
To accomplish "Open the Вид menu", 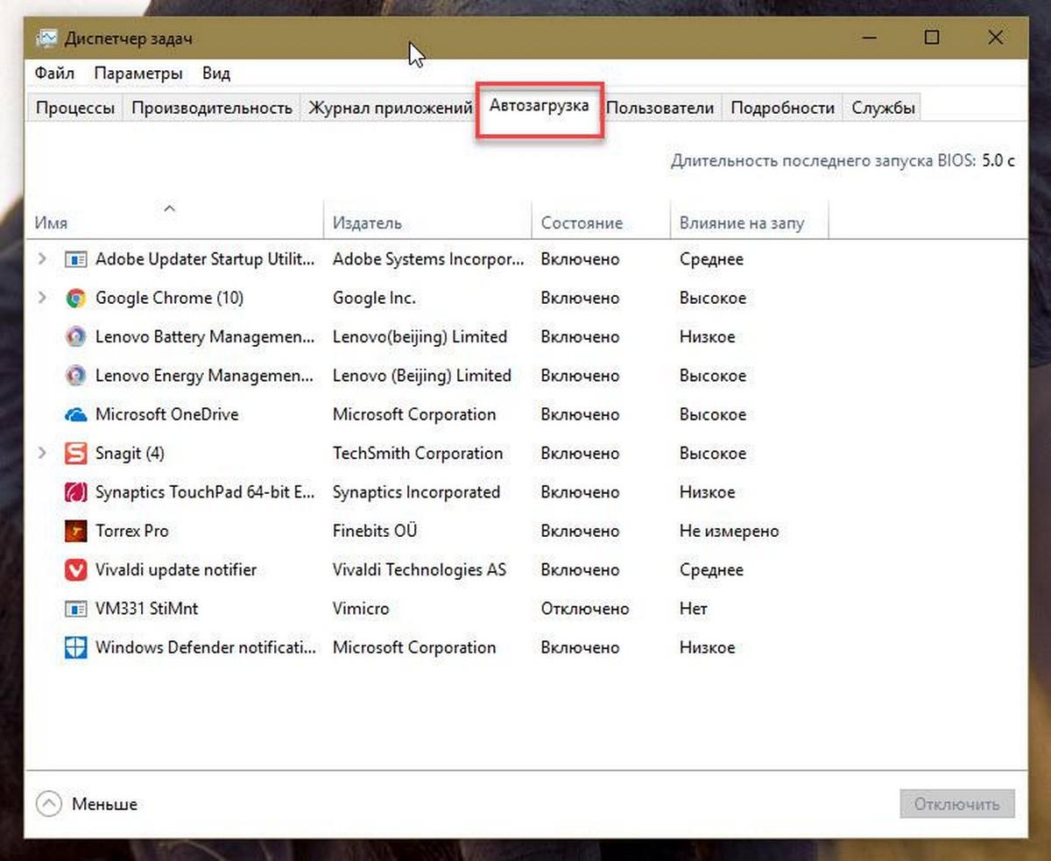I will click(x=215, y=74).
